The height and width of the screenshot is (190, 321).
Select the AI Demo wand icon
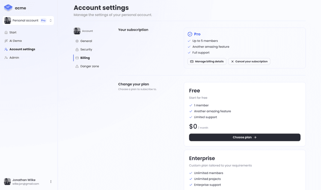(x=6, y=41)
